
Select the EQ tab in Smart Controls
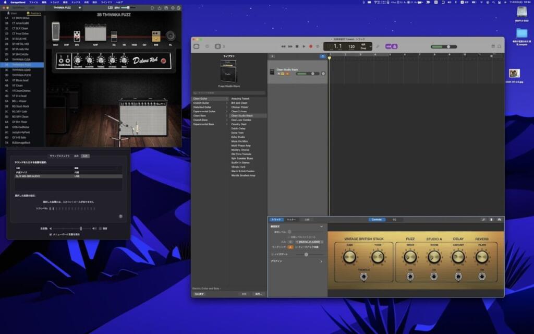(394, 220)
